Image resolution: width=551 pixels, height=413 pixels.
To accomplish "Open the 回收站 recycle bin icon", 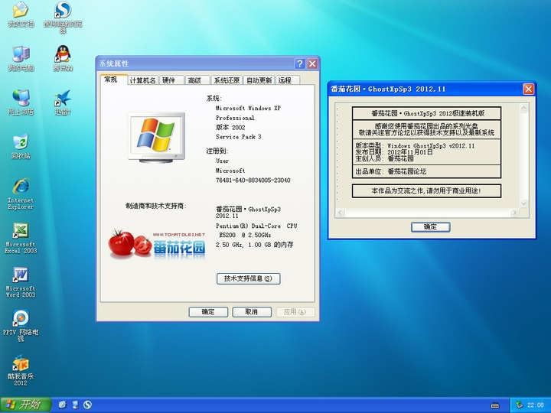I will pos(20,143).
